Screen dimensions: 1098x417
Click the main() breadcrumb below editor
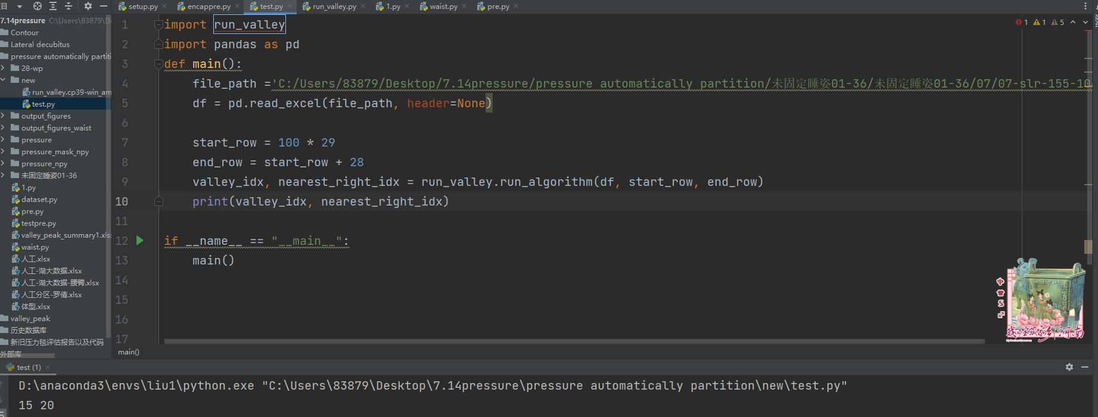pos(129,352)
